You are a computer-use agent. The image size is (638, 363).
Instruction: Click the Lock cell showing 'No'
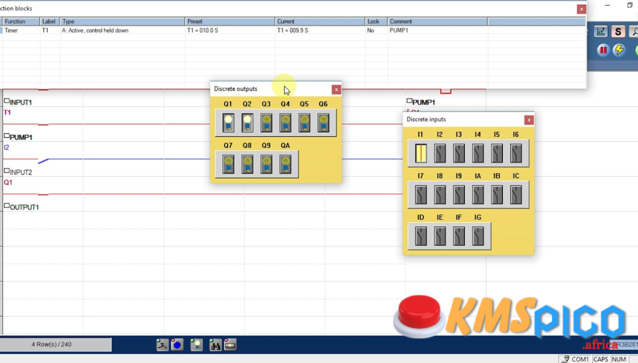click(x=370, y=30)
